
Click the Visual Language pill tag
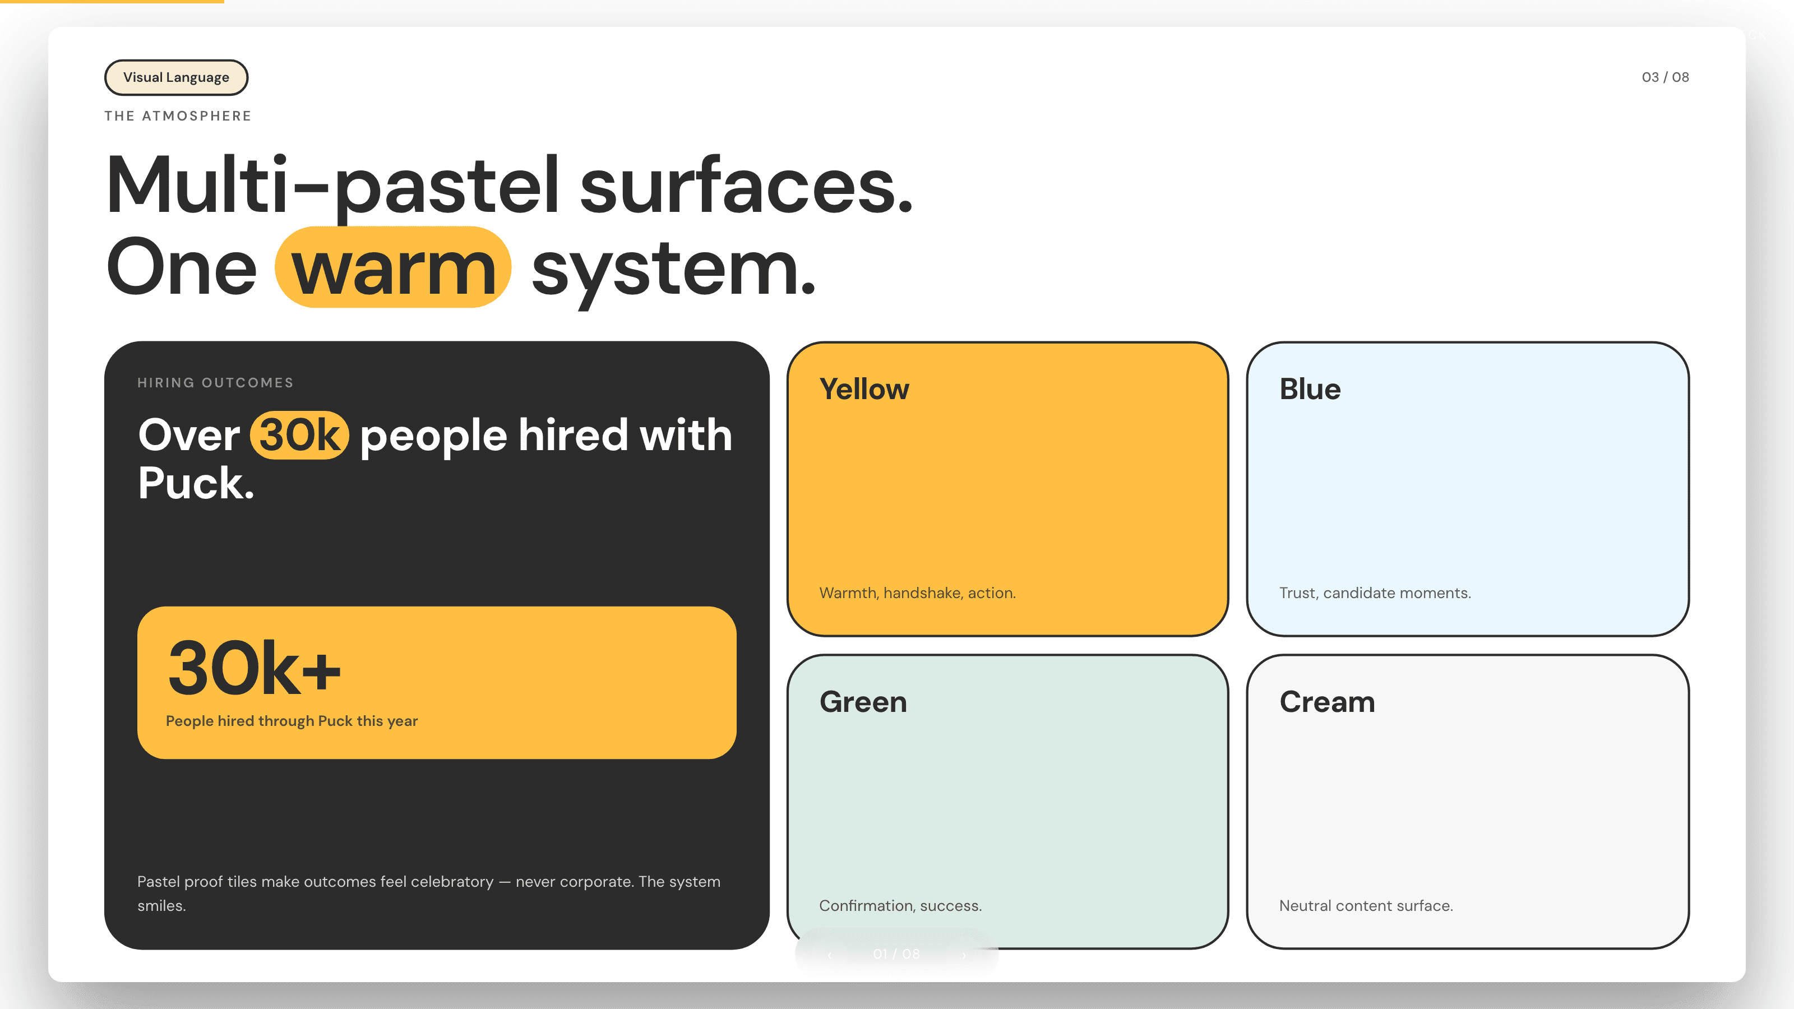176,77
